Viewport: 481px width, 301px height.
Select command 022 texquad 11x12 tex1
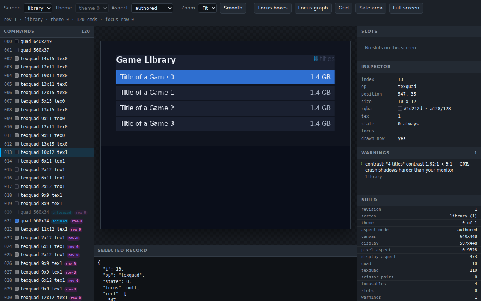[47, 229]
